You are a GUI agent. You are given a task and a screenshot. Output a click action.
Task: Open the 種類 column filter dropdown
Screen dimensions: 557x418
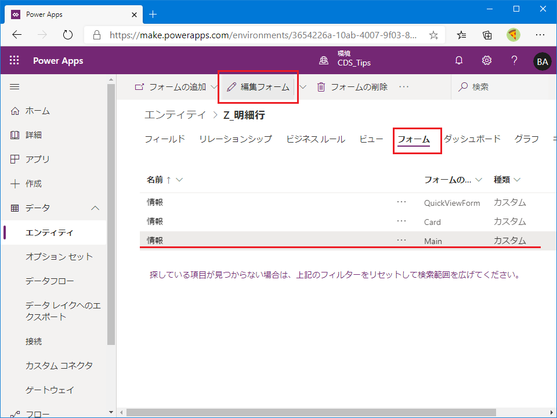click(517, 180)
